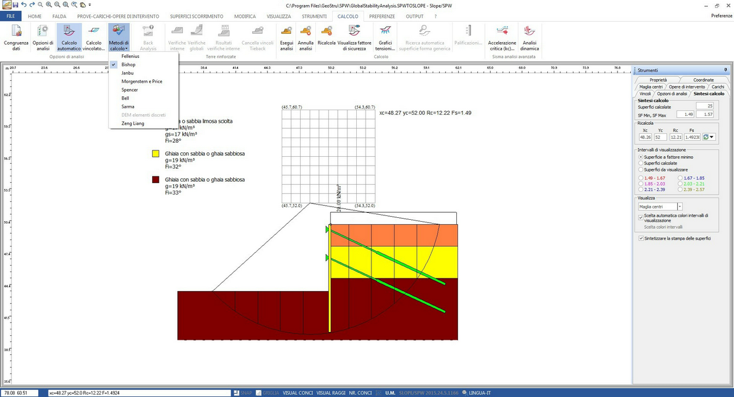The height and width of the screenshot is (397, 734).
Task: Open Congruenza dati tool
Action: pyautogui.click(x=17, y=38)
